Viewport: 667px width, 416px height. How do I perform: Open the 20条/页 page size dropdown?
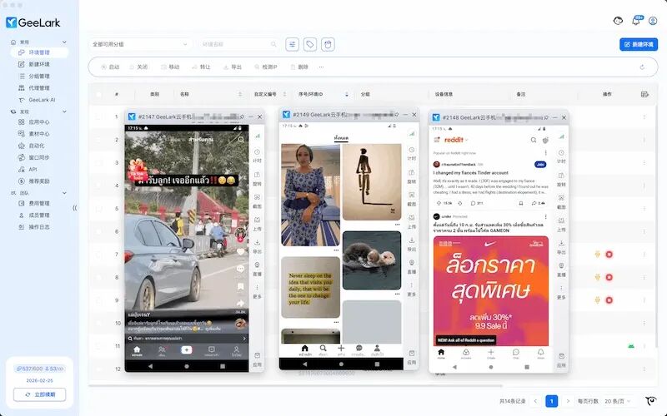point(618,401)
